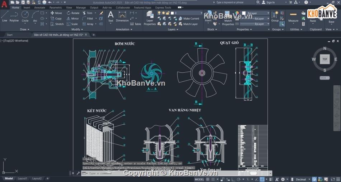Activate the Trim command
The height and width of the screenshot is (182, 341).
click(x=88, y=13)
